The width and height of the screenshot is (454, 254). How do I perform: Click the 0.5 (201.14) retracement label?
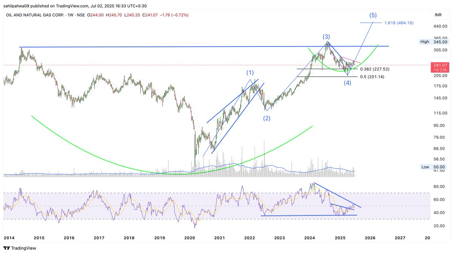click(x=372, y=76)
